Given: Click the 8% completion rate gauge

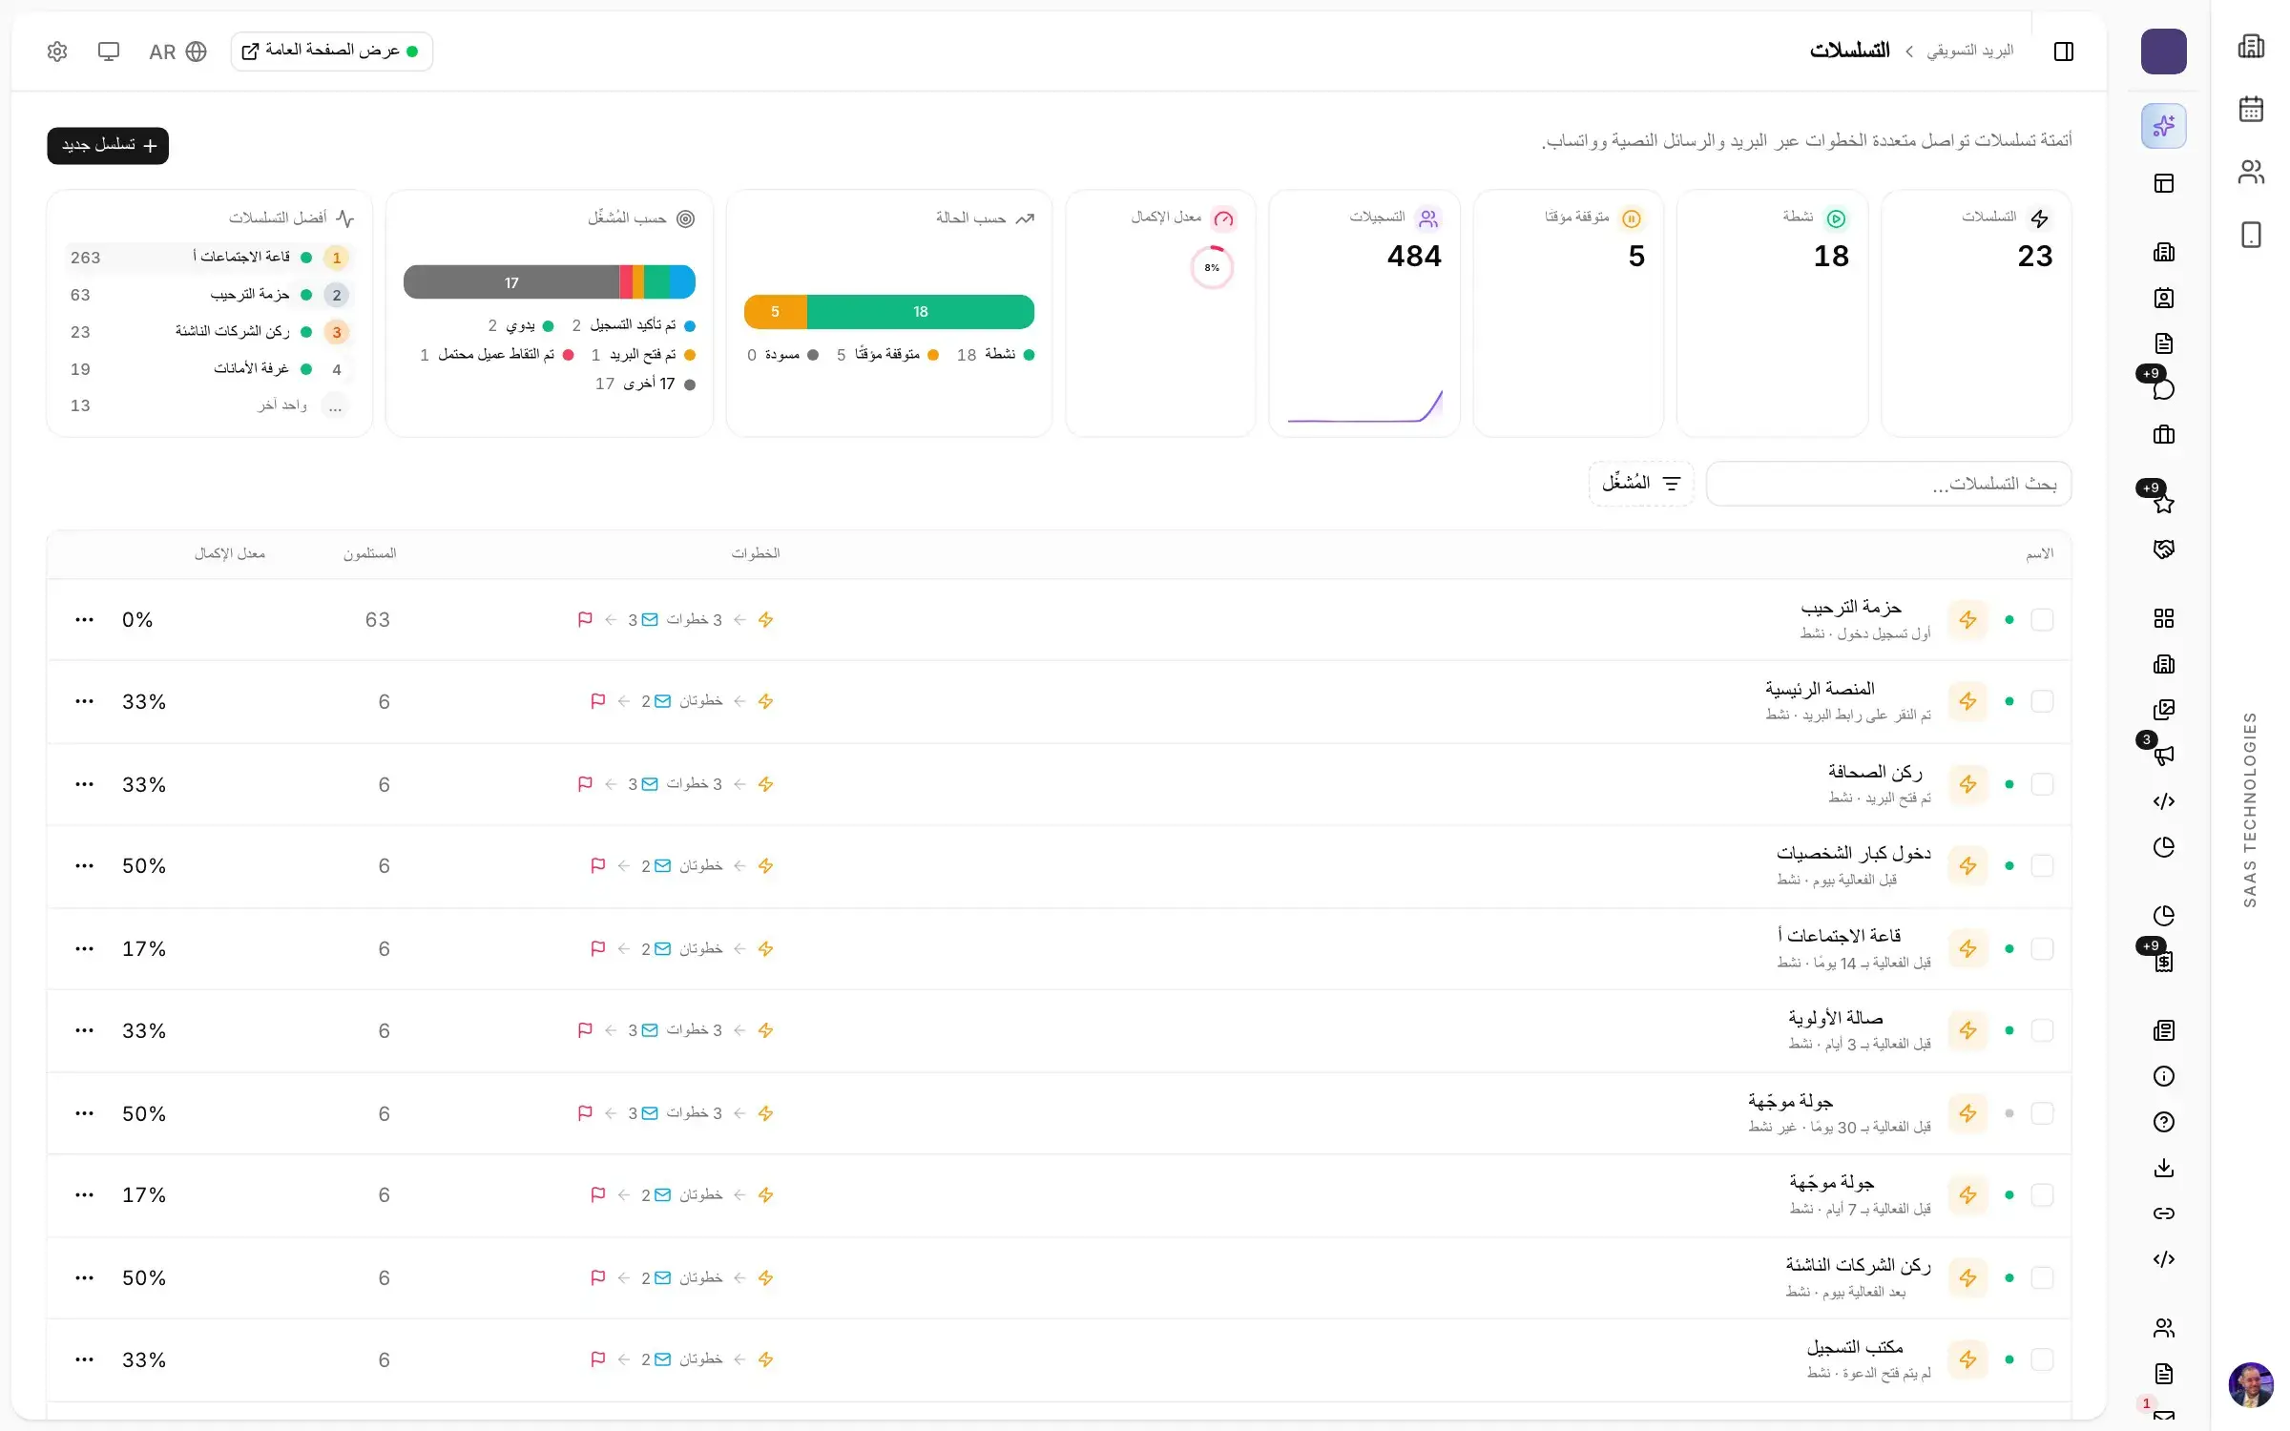Looking at the screenshot, I should click(1212, 268).
